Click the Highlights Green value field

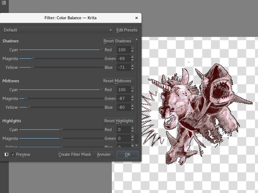coord(124,138)
